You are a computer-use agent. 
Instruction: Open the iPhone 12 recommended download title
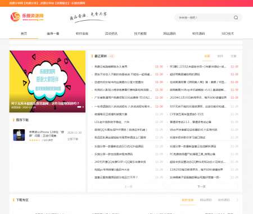47,134
